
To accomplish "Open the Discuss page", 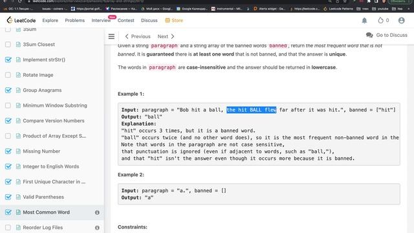I will click(x=149, y=20).
